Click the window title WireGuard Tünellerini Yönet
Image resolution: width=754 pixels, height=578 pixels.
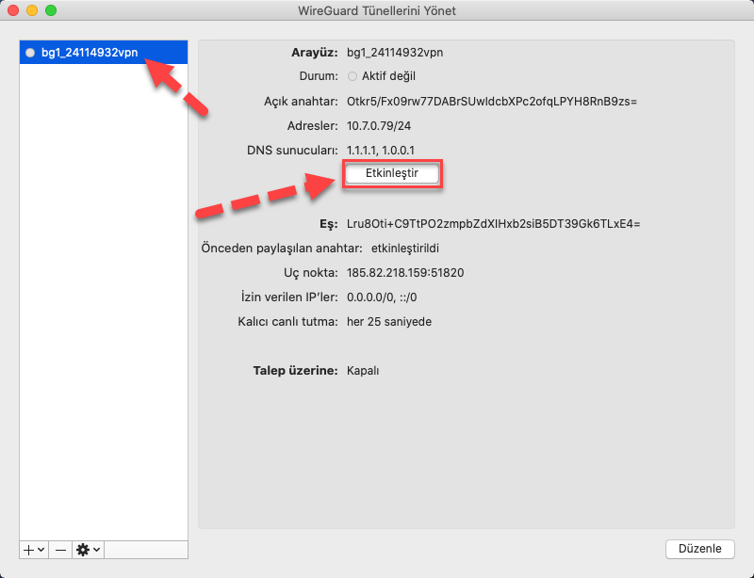pos(377,10)
